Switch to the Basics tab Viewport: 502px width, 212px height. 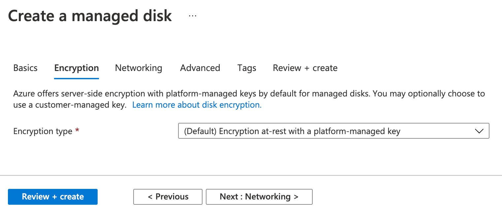click(25, 68)
